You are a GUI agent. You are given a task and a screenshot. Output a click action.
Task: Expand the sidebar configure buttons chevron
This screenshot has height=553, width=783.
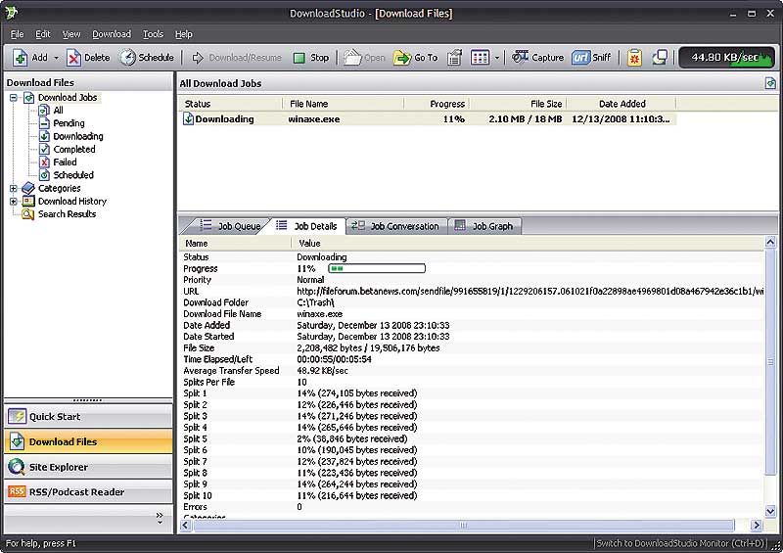pyautogui.click(x=160, y=518)
